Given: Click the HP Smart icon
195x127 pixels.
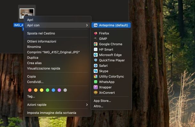Looking at the screenshot, I should coord(96,50).
